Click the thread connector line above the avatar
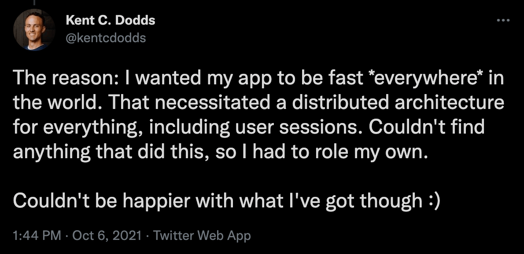The height and width of the screenshot is (254, 524). coord(33,3)
